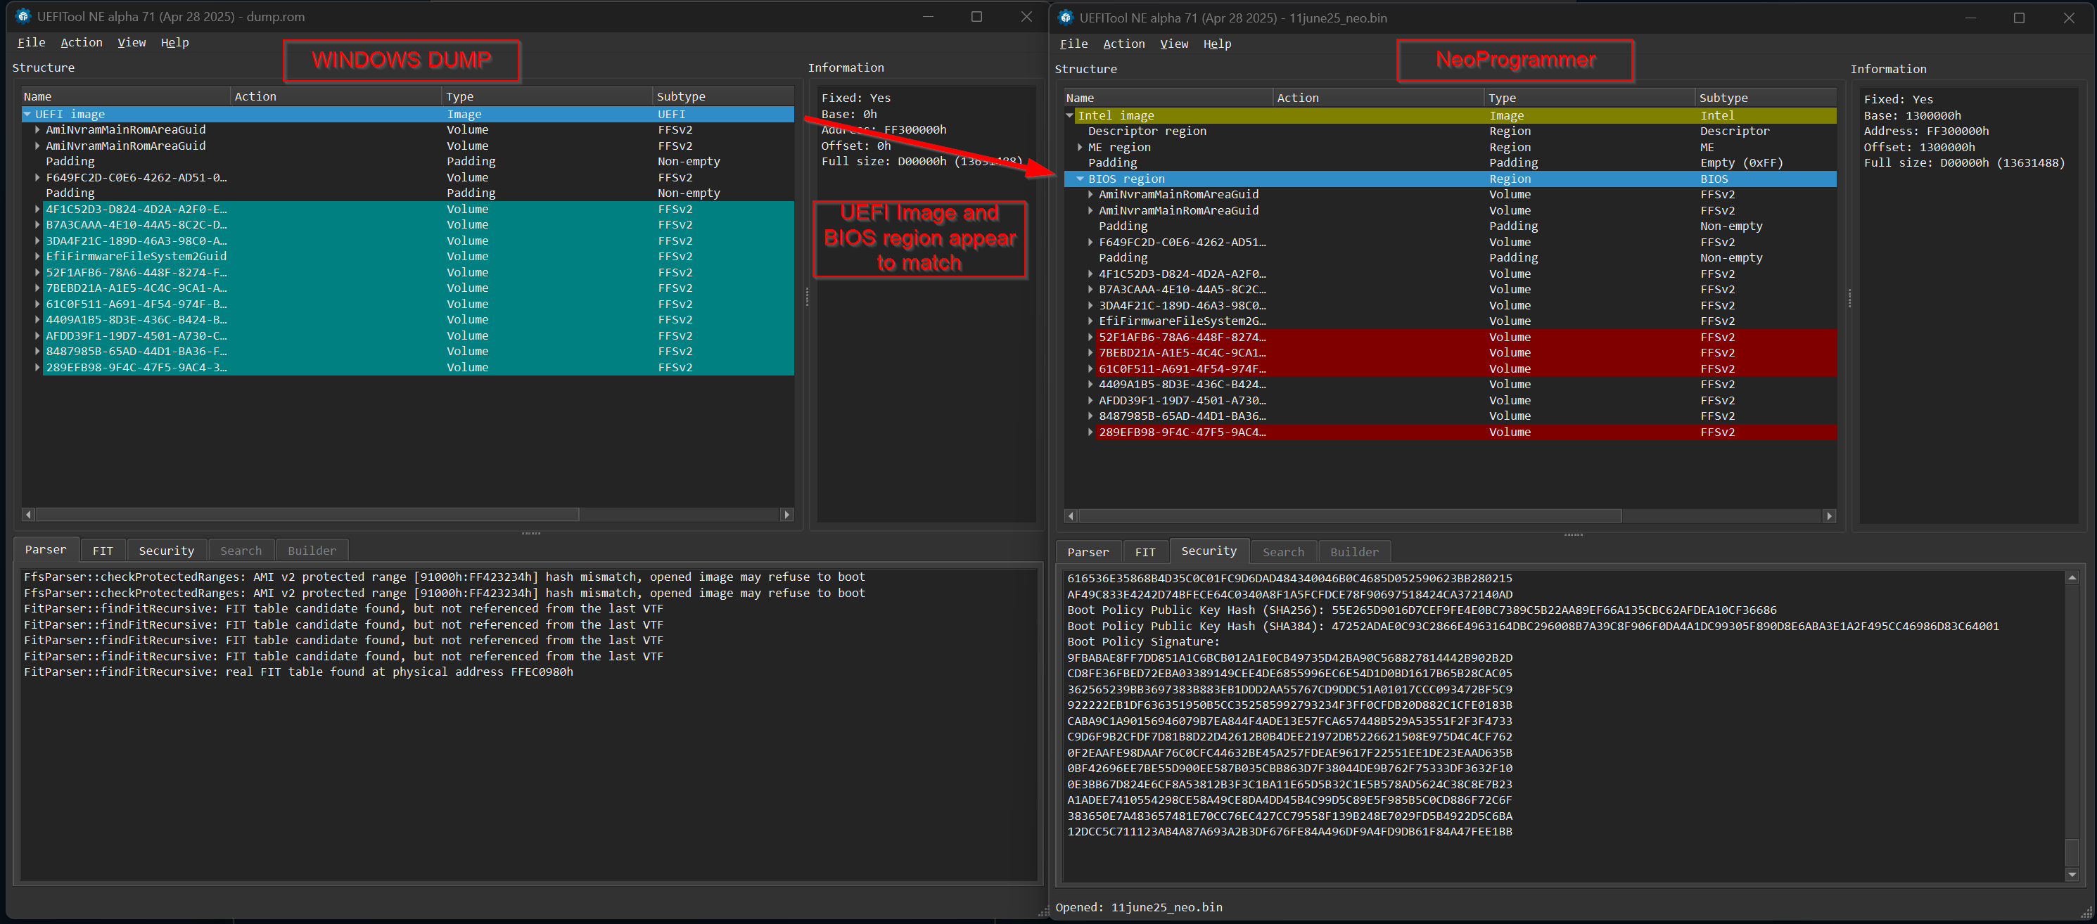Click left scroll arrow of dump.rom structure
Screen dimensions: 2097x924
click(30, 515)
